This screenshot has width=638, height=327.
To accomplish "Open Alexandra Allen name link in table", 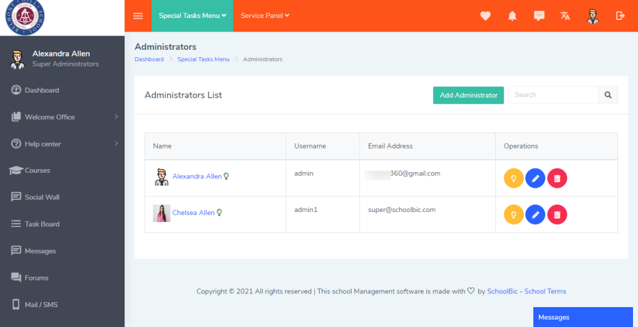I will click(x=197, y=177).
